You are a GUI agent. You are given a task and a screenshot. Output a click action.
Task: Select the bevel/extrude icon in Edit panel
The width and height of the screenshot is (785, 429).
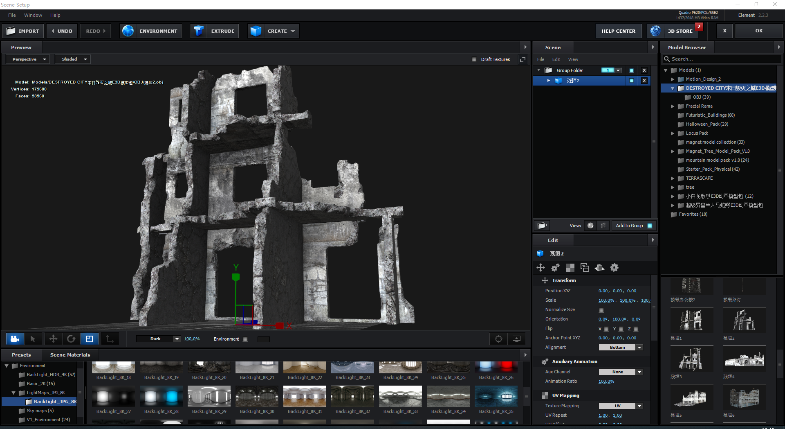[x=599, y=268]
